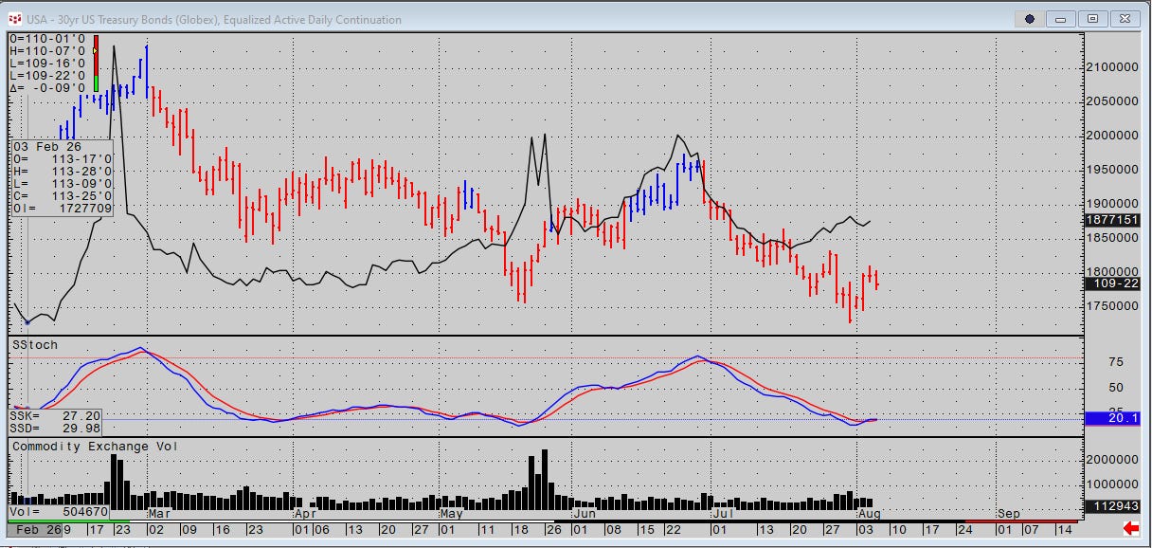Click the Vol= 504670 volume value
The width and height of the screenshot is (1152, 548).
(x=59, y=511)
